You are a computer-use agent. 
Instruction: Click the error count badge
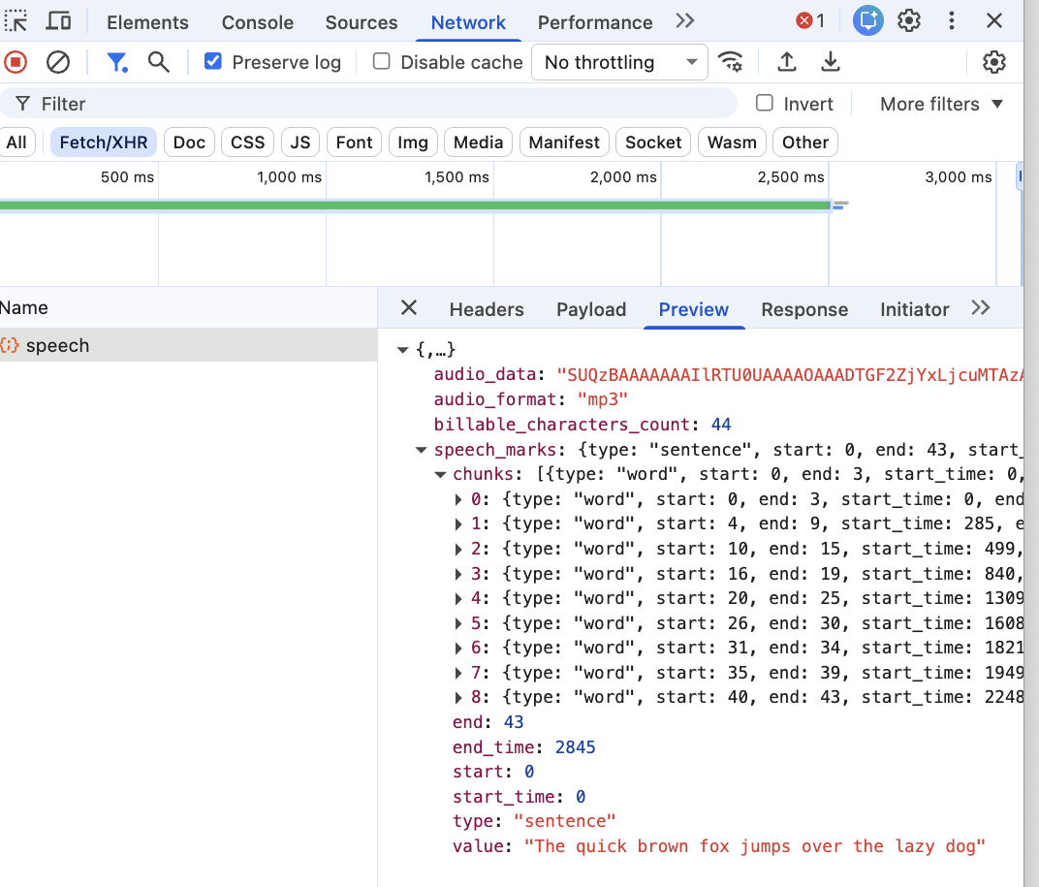point(810,21)
